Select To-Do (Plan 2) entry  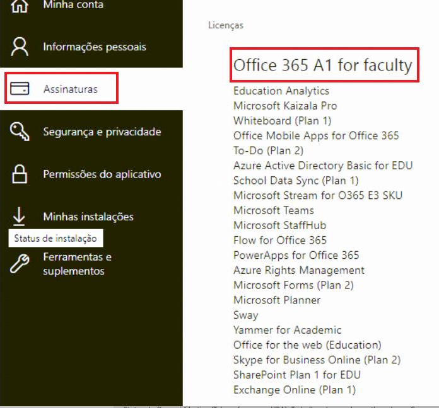[269, 150]
